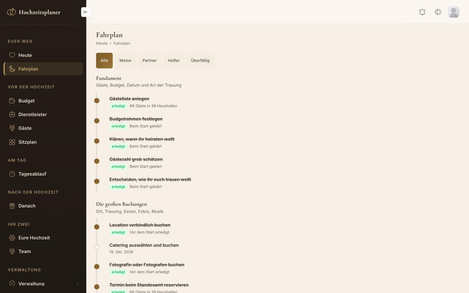Open Tagesablauf label in sidebar

click(x=32, y=174)
